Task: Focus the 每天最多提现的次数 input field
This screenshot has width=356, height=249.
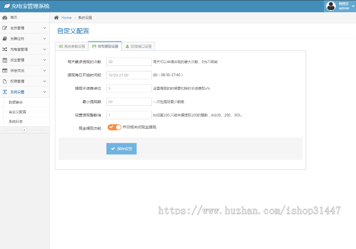Action: point(129,62)
